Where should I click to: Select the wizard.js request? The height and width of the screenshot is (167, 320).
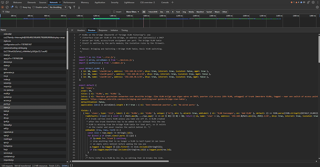point(33,83)
